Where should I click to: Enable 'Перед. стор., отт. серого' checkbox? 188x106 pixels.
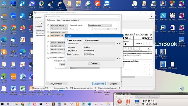[x=48, y=32]
